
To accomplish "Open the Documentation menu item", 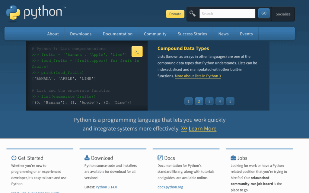I will click(x=117, y=34).
